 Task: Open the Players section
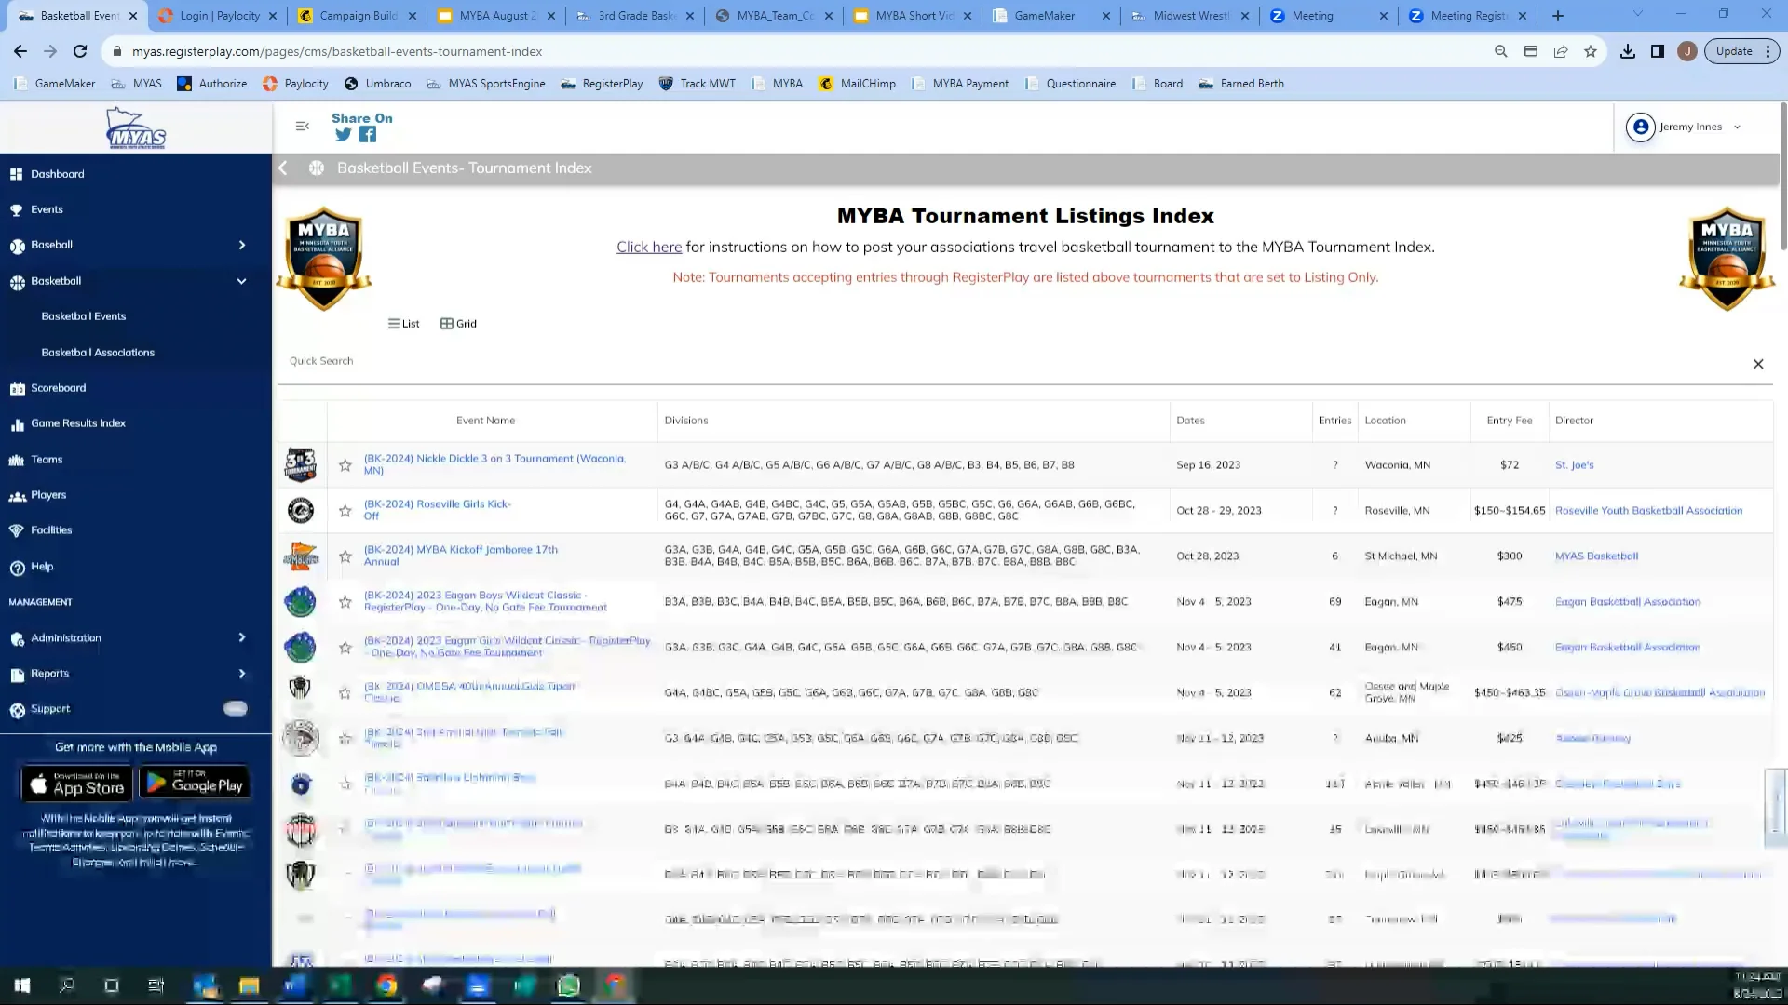tap(48, 494)
